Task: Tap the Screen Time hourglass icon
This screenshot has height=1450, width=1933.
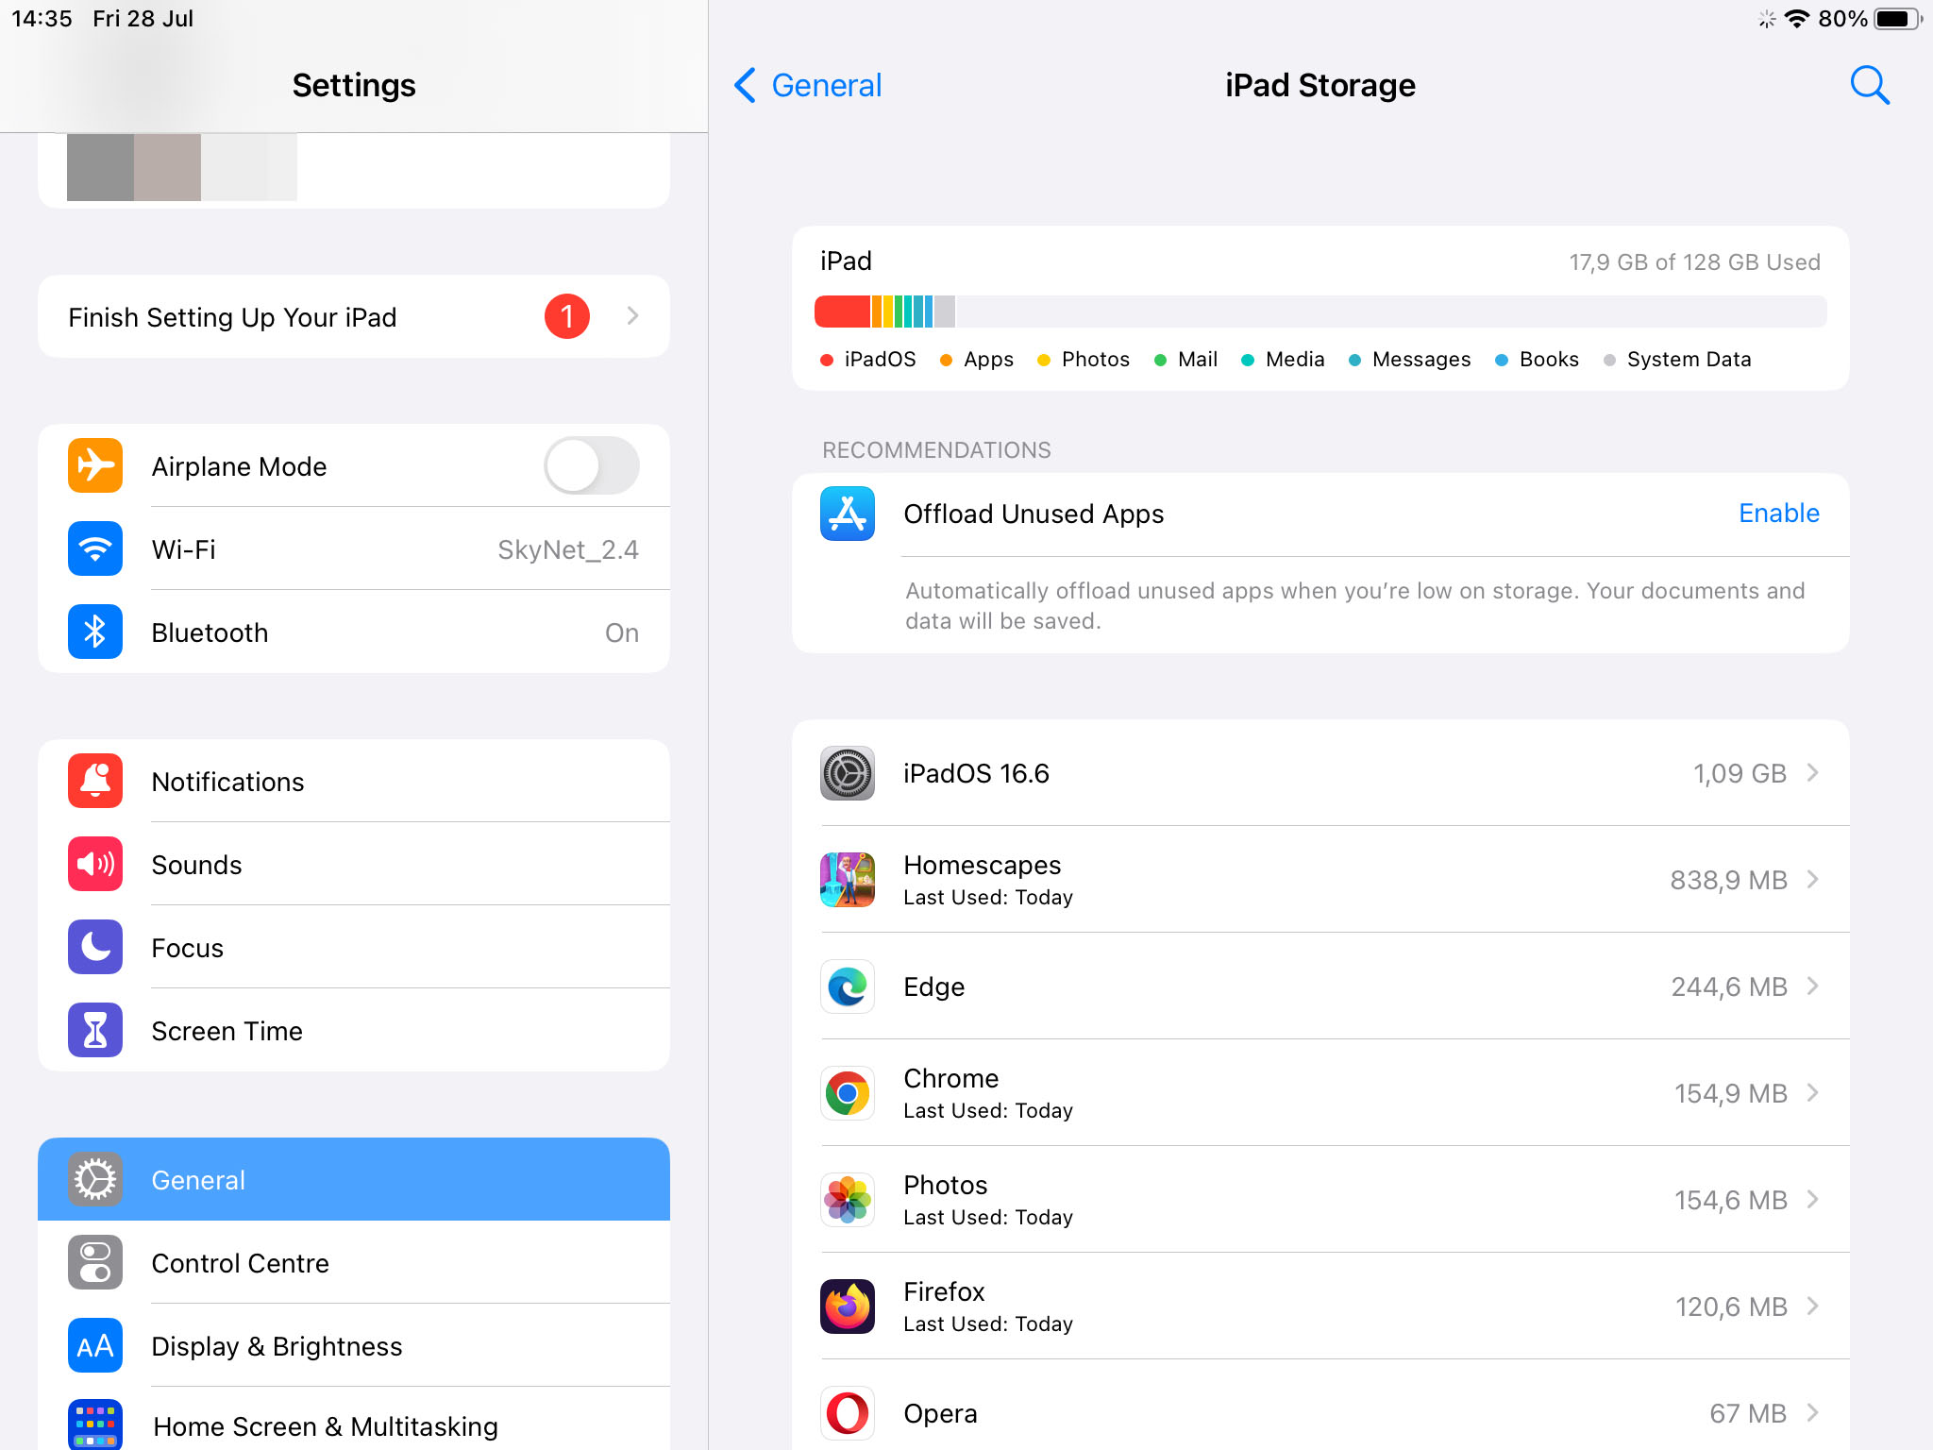Action: pyautogui.click(x=95, y=1030)
